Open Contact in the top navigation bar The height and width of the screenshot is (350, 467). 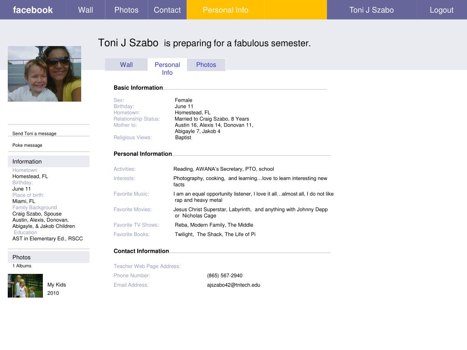coord(167,10)
